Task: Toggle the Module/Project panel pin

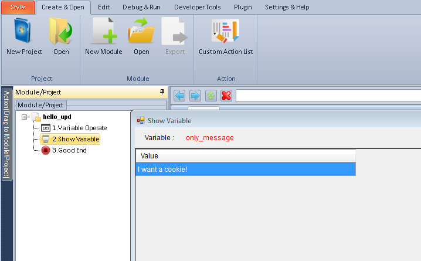Action: point(162,92)
